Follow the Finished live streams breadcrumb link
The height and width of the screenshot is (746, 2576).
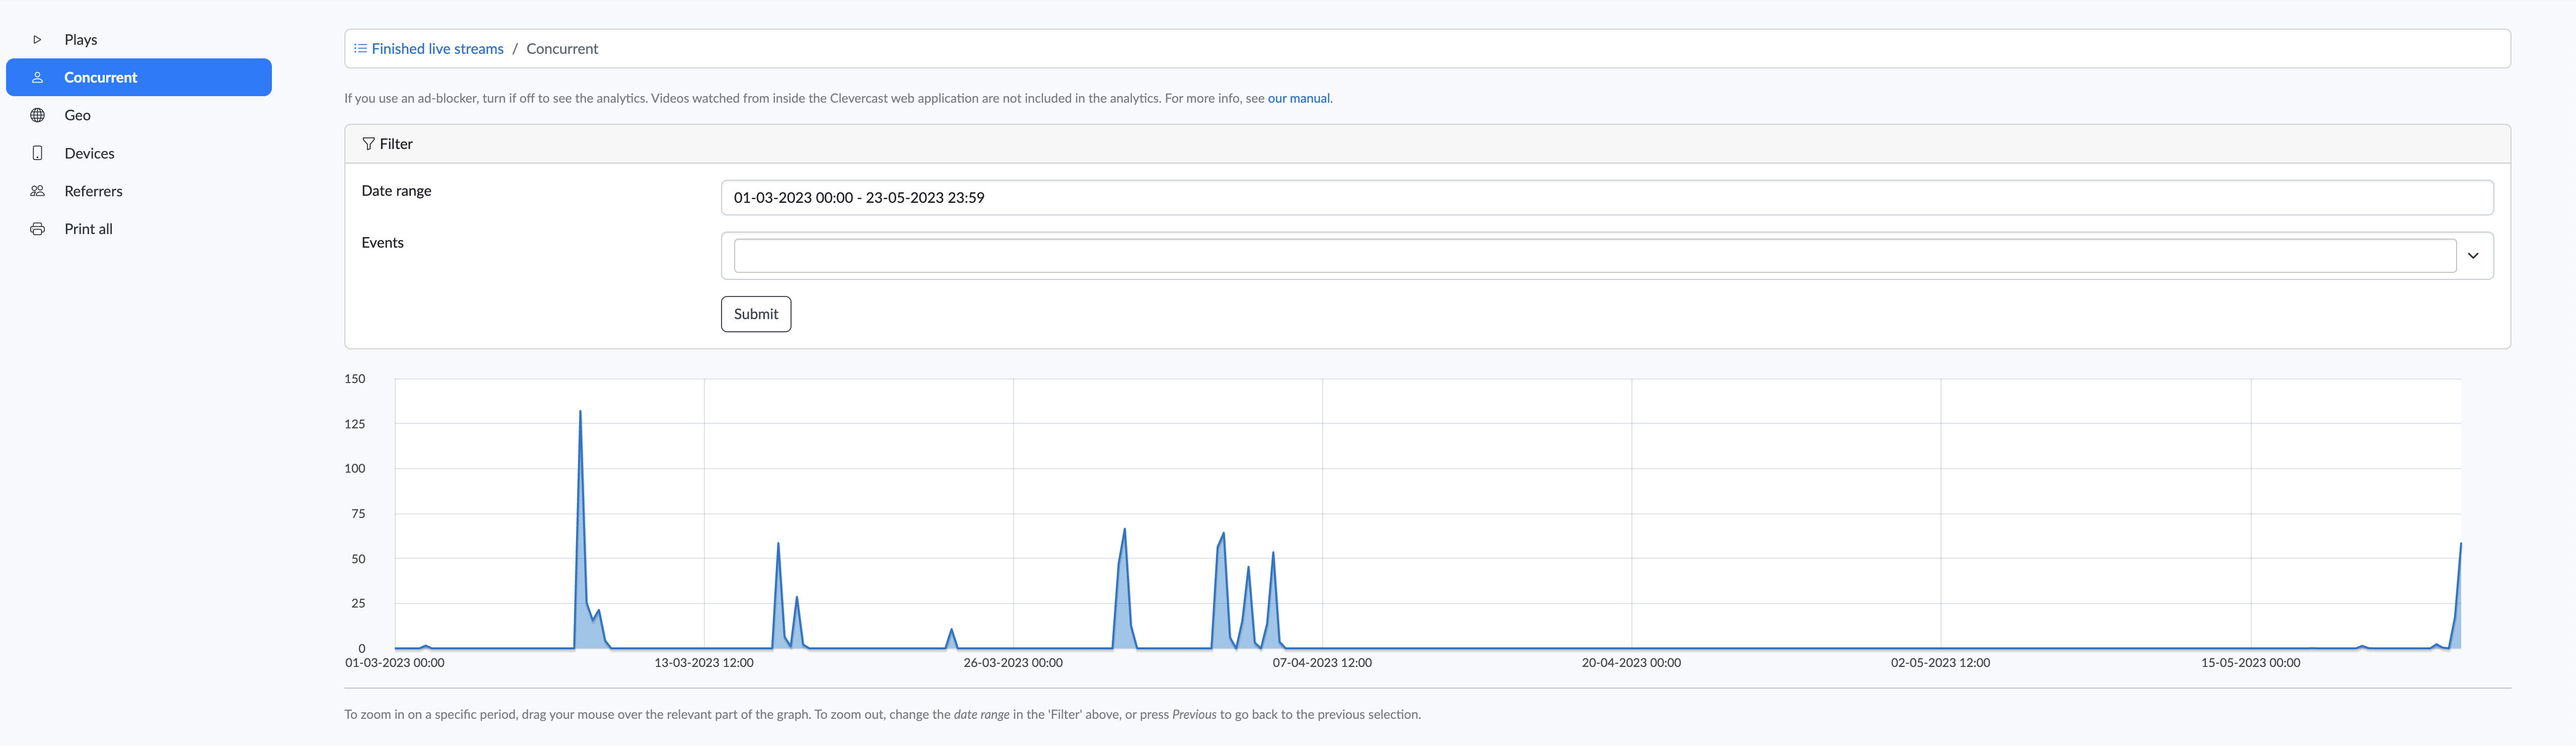[x=437, y=49]
